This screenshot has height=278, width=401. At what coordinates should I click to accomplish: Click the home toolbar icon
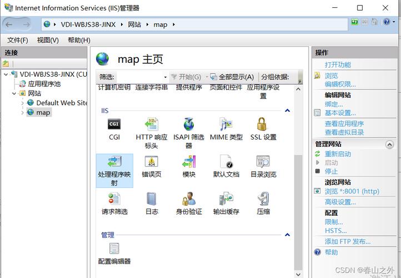[x=375, y=22]
